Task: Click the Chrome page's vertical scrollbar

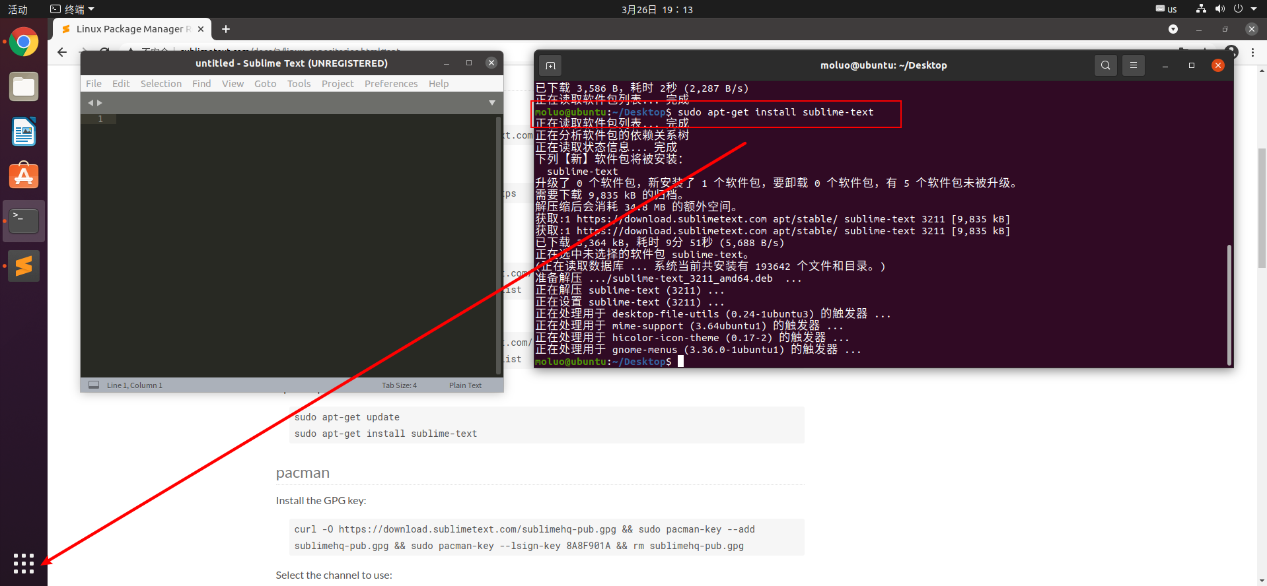Action: coord(1262,207)
